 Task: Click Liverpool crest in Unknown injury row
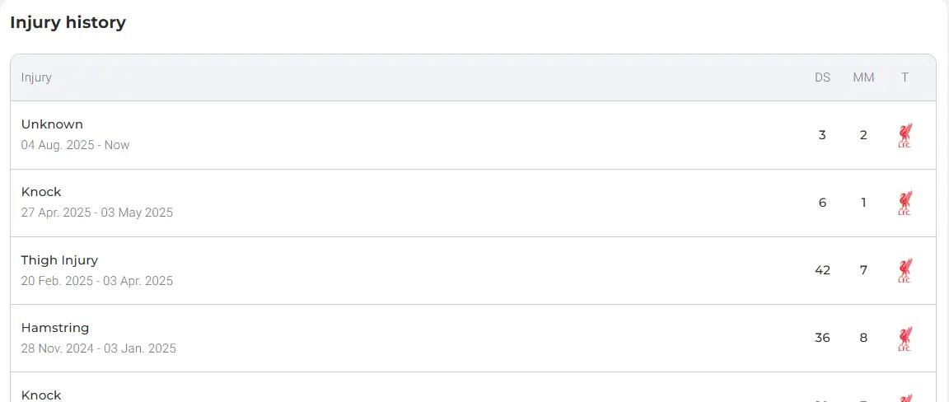pyautogui.click(x=905, y=136)
